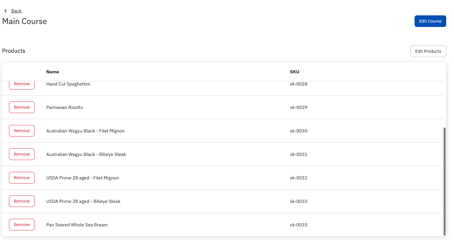
Task: Select the Name column header
Action: tap(52, 72)
